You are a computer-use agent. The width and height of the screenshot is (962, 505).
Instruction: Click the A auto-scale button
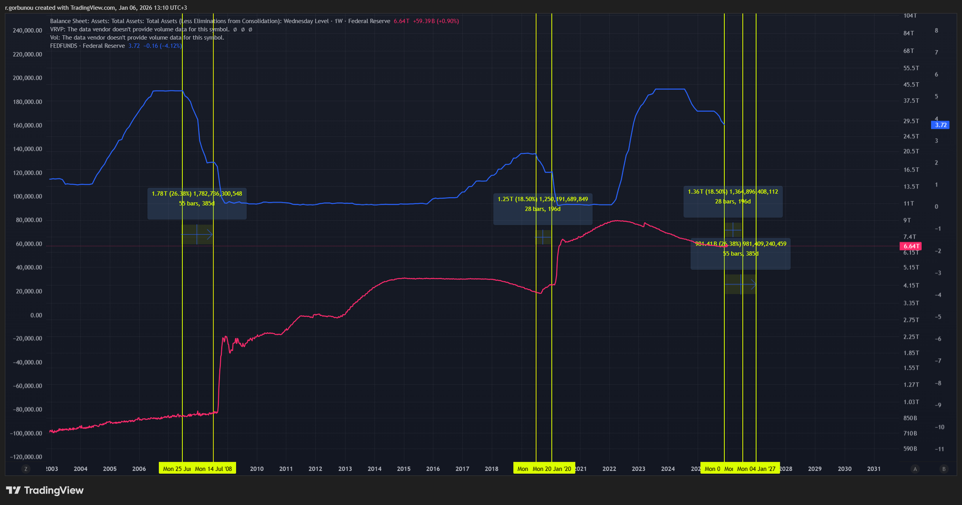915,469
